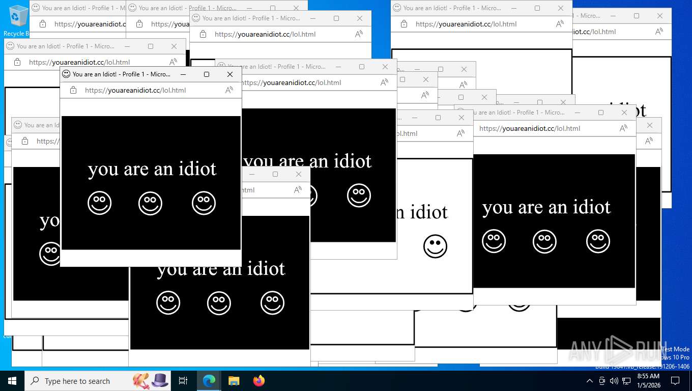The image size is (692, 391).
Task: Click the middle smiley face in the active front window
Action: (150, 203)
